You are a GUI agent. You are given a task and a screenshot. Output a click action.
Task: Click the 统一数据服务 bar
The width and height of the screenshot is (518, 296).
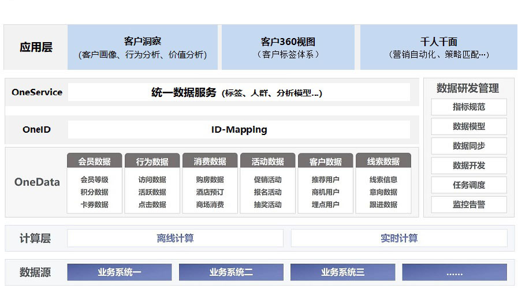click(238, 92)
